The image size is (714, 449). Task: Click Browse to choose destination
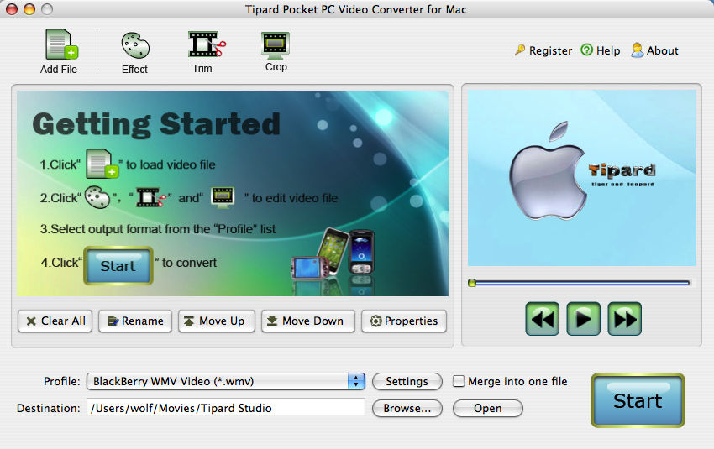pyautogui.click(x=407, y=408)
